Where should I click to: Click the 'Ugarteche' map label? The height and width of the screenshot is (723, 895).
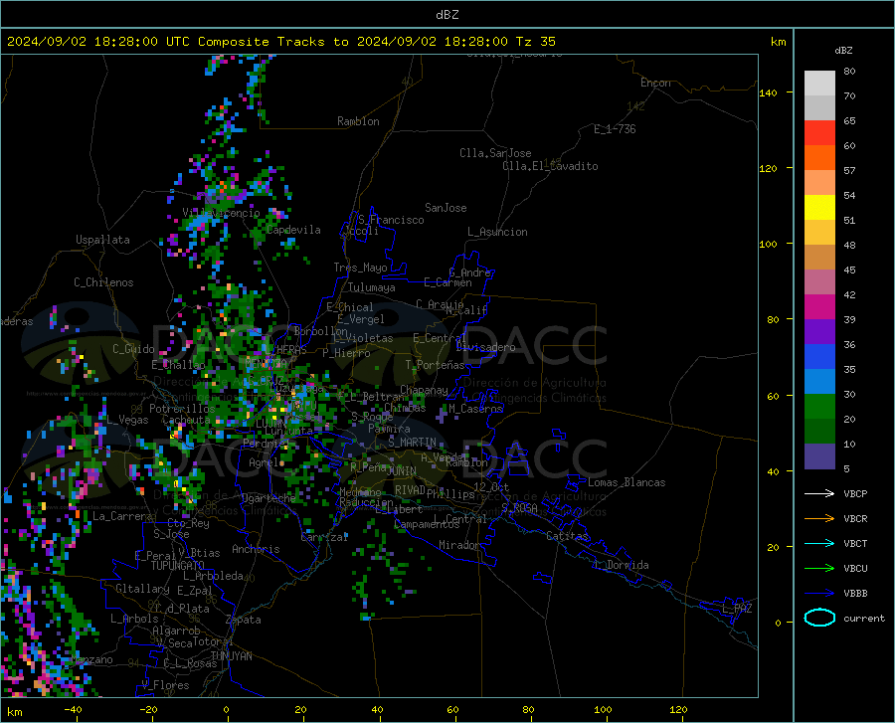point(268,498)
